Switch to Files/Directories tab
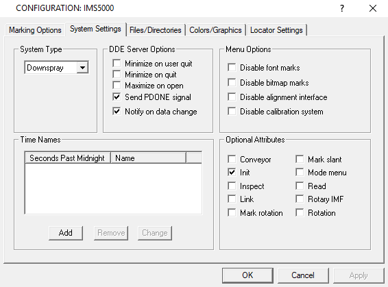The height and width of the screenshot is (287, 388). click(156, 30)
